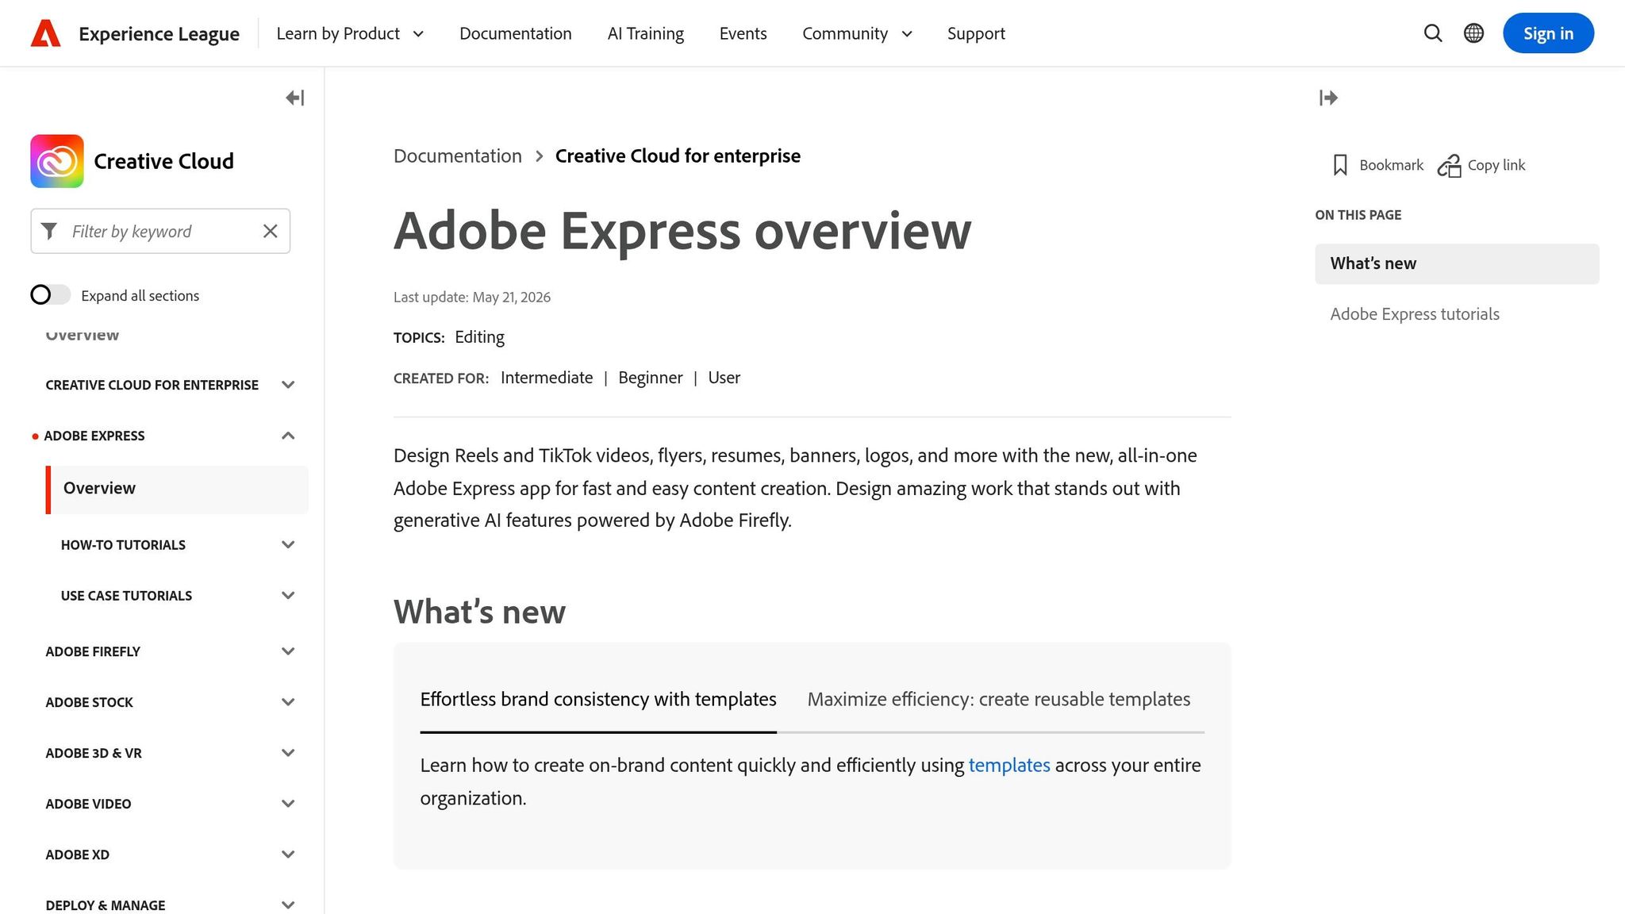Go to Events page

pyautogui.click(x=743, y=33)
